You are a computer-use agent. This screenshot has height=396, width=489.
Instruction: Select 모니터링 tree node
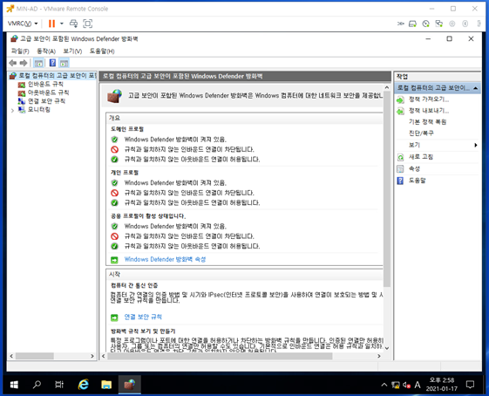tap(39, 110)
